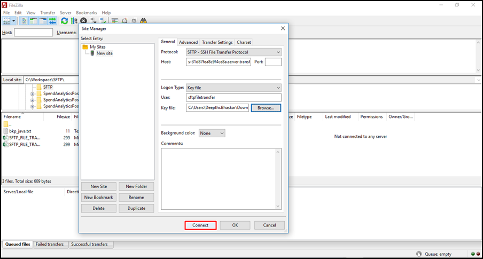The image size is (483, 259).
Task: Switch to the Failed transfers tab
Action: click(50, 244)
